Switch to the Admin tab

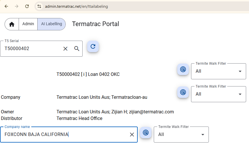(x=28, y=24)
